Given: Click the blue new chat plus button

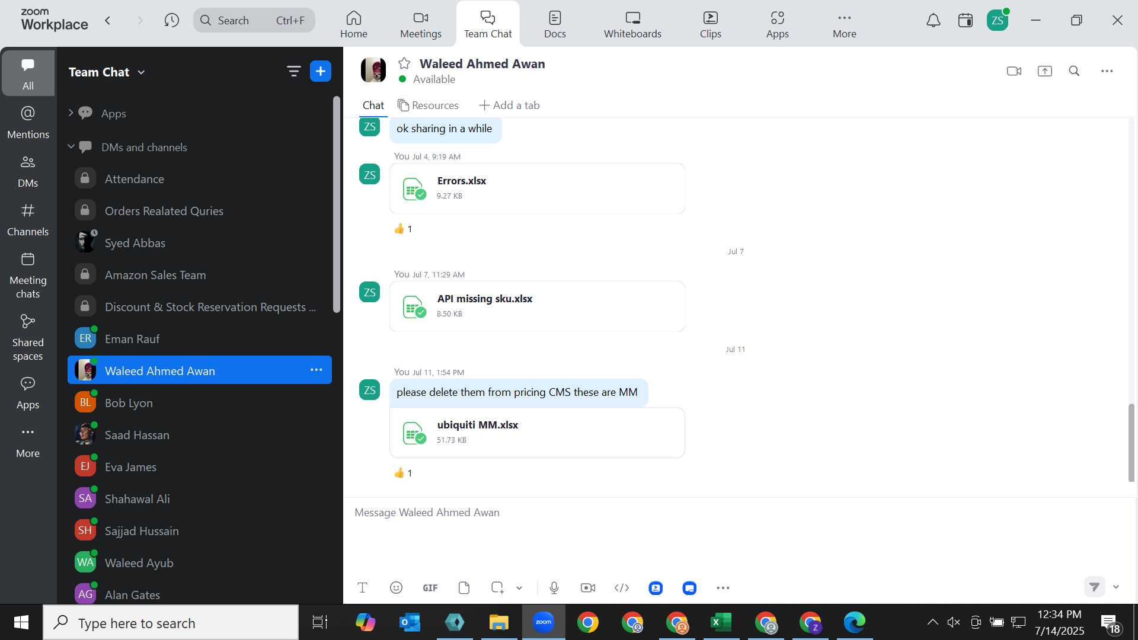Looking at the screenshot, I should [321, 71].
